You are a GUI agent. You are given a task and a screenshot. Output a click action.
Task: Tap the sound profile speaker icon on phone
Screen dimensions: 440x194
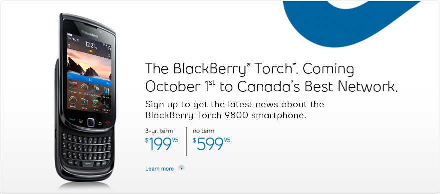click(69, 46)
